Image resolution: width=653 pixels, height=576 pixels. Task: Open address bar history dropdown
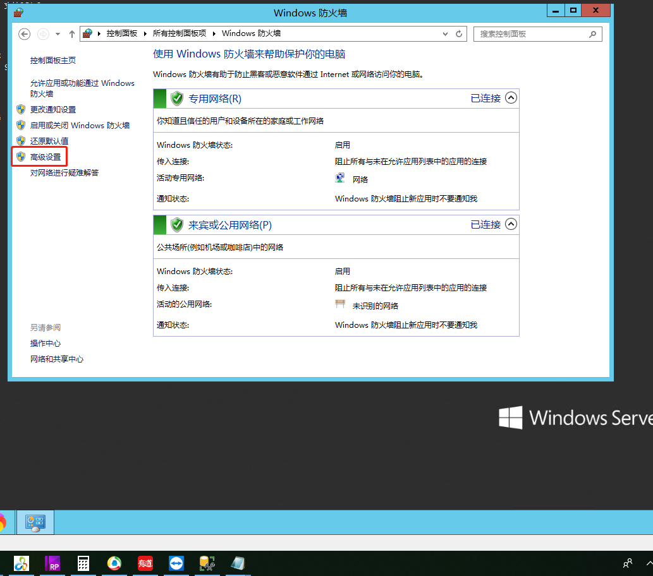click(x=445, y=33)
